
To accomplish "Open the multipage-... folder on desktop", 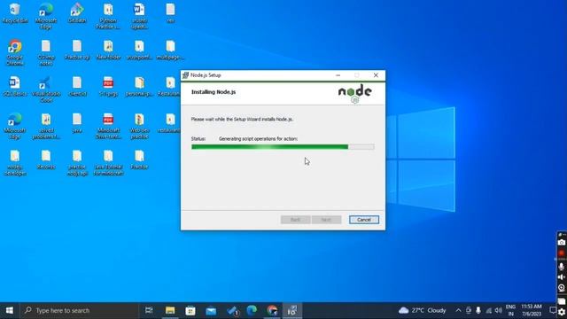I will pyautogui.click(x=170, y=50).
